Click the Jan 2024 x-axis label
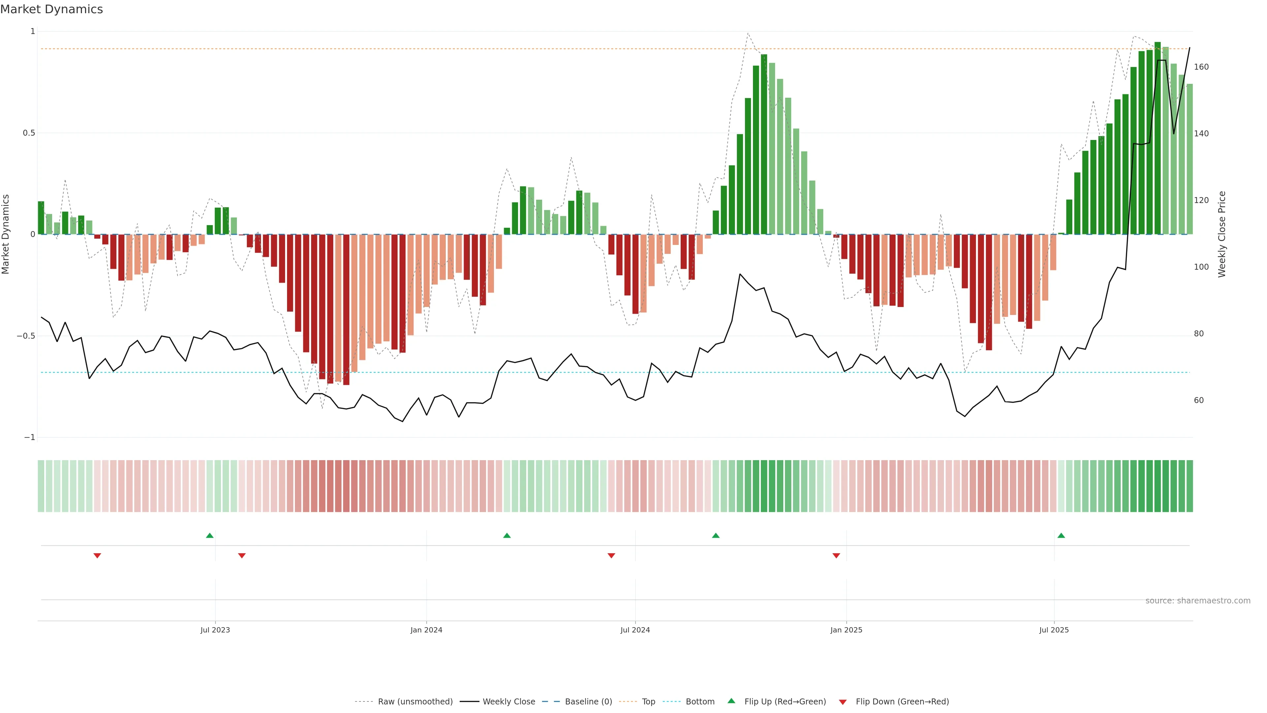The height and width of the screenshot is (713, 1267). pyautogui.click(x=426, y=630)
